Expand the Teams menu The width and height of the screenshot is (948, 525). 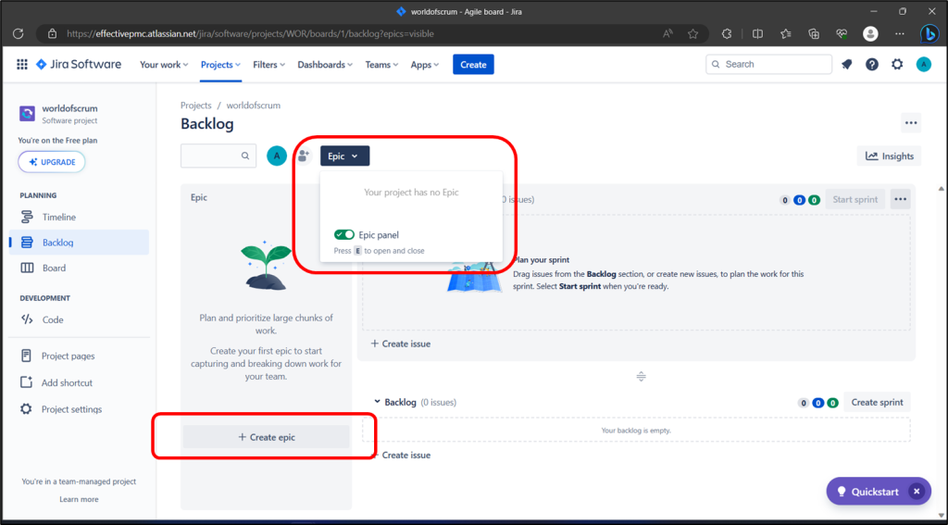tap(381, 65)
